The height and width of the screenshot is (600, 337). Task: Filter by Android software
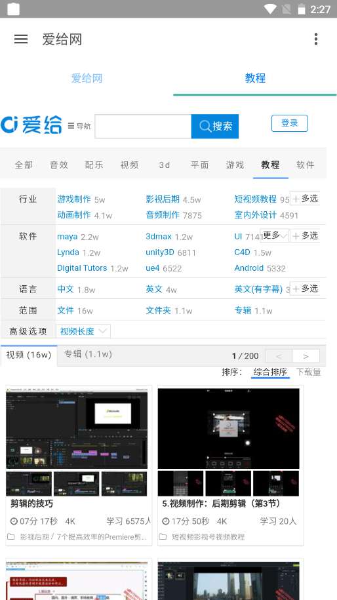tap(249, 268)
